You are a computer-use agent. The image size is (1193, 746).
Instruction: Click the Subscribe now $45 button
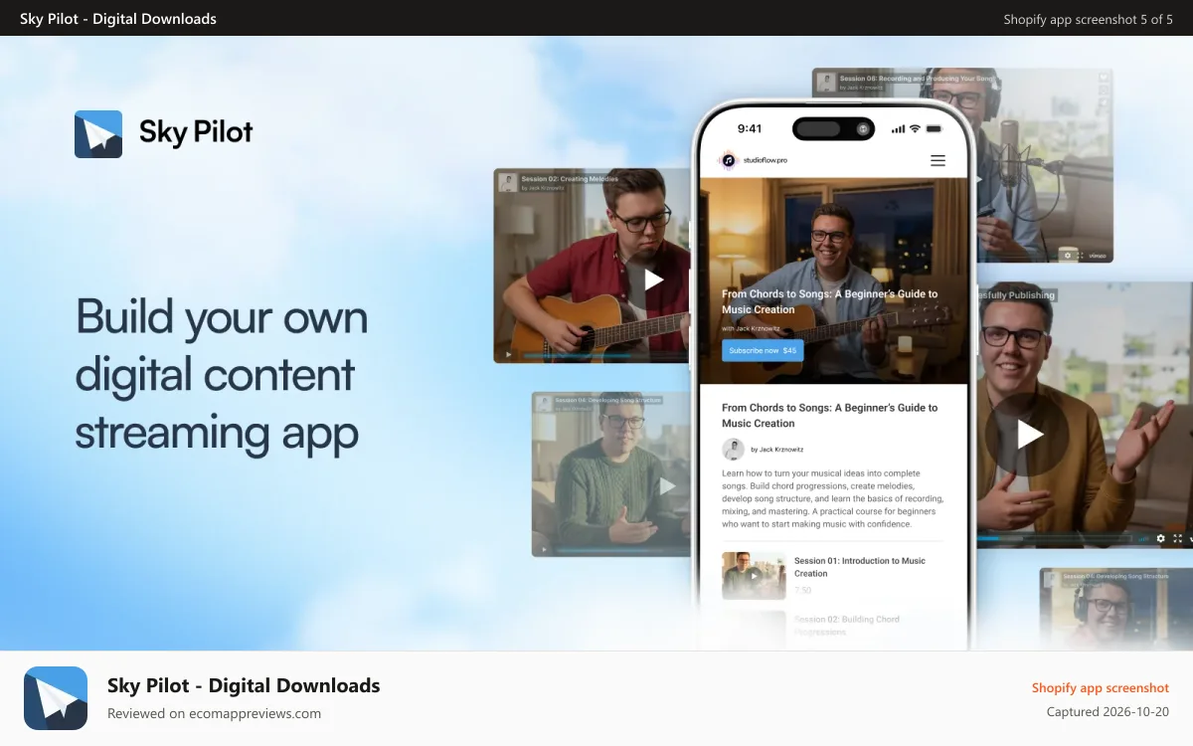pyautogui.click(x=763, y=350)
